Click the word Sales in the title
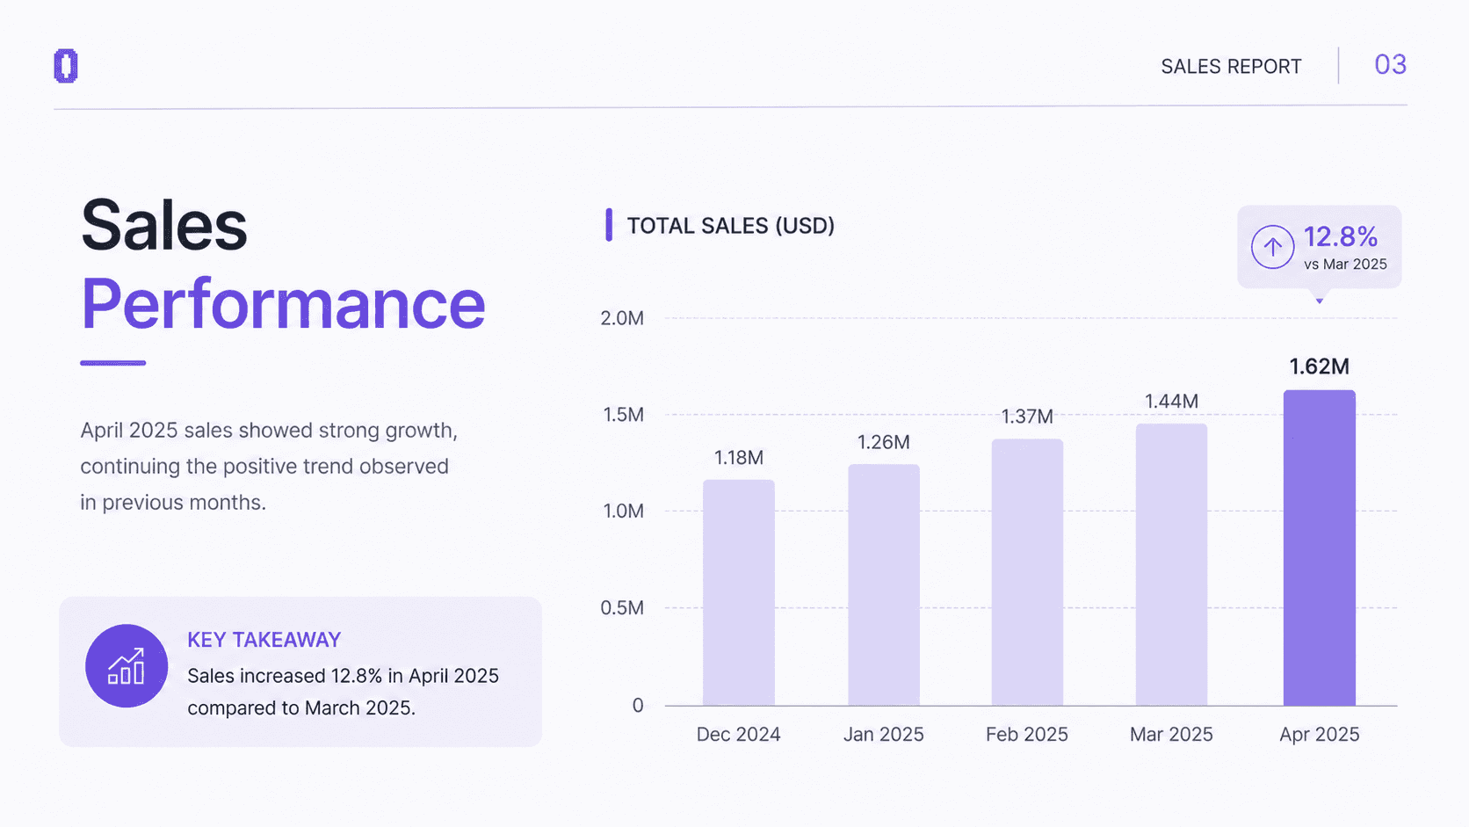1469x827 pixels. [x=164, y=225]
